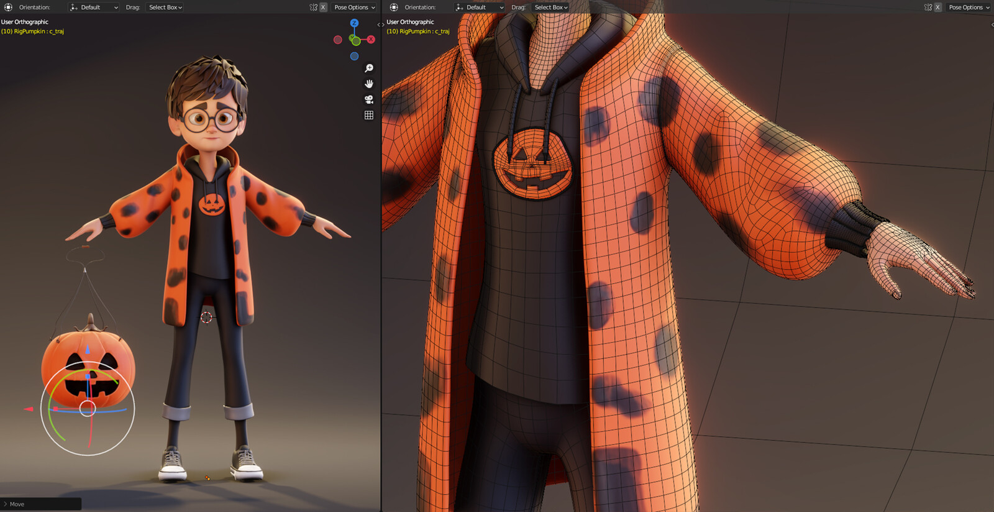Click the negative X red circle on gizmo
The image size is (994, 512).
tap(338, 40)
